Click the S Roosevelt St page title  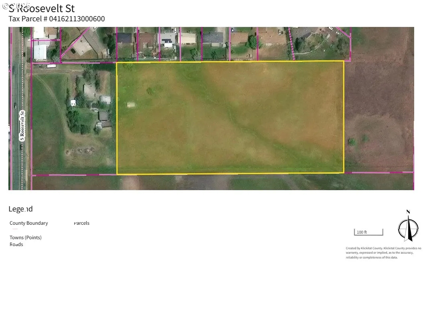coord(41,8)
